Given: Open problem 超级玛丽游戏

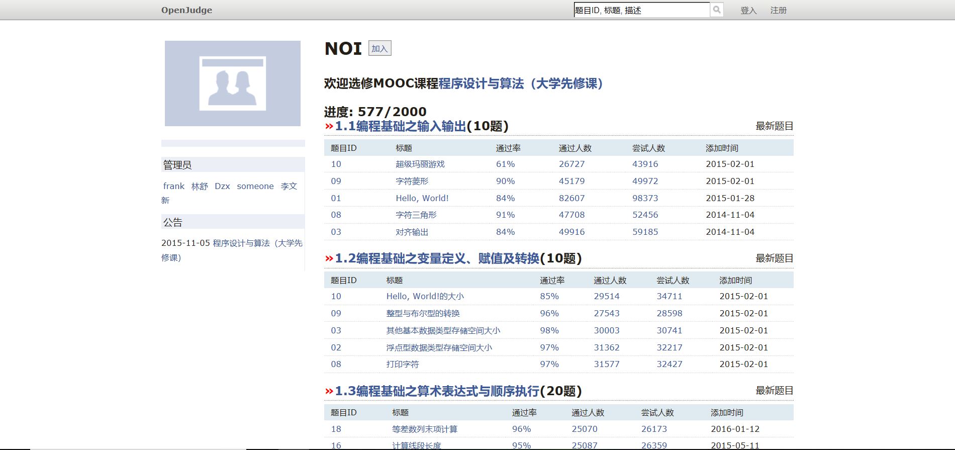Looking at the screenshot, I should tap(420, 164).
